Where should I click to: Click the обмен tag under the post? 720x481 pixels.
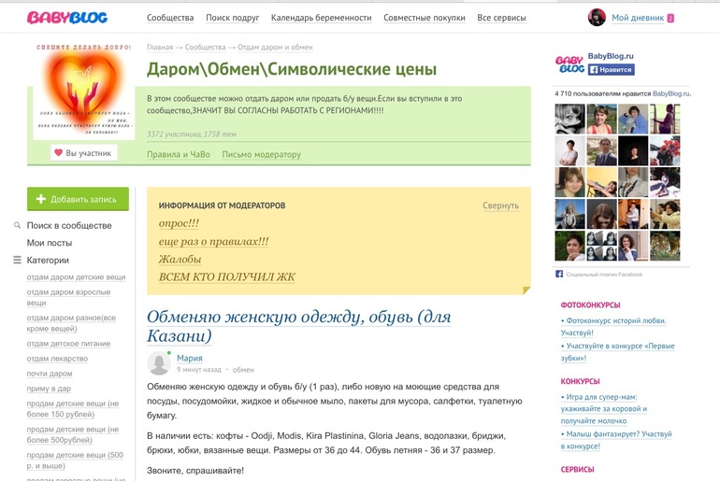click(243, 370)
